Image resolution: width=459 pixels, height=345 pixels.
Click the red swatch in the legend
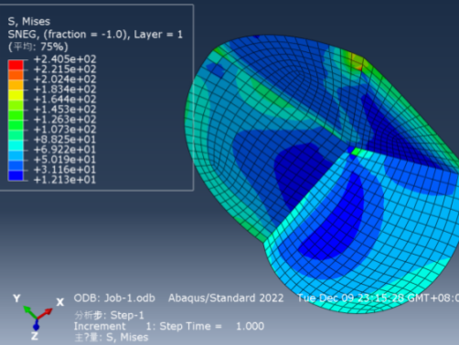(x=16, y=65)
